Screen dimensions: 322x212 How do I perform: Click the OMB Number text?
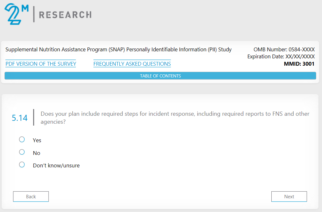(284, 50)
